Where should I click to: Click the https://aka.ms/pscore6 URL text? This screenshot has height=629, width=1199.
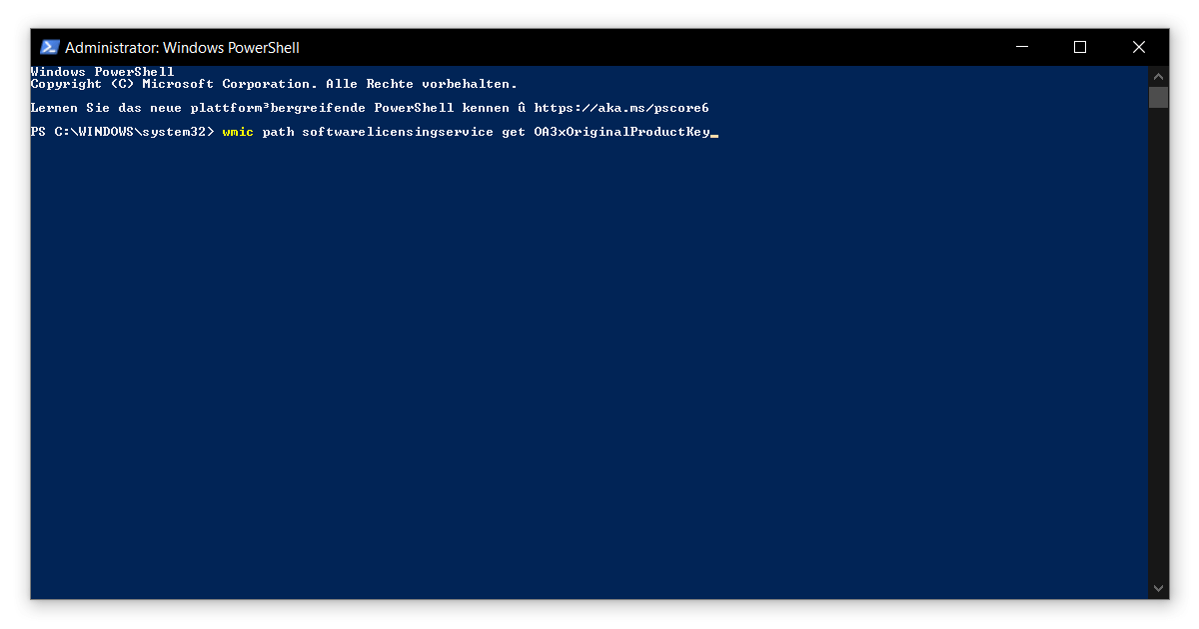tap(621, 108)
